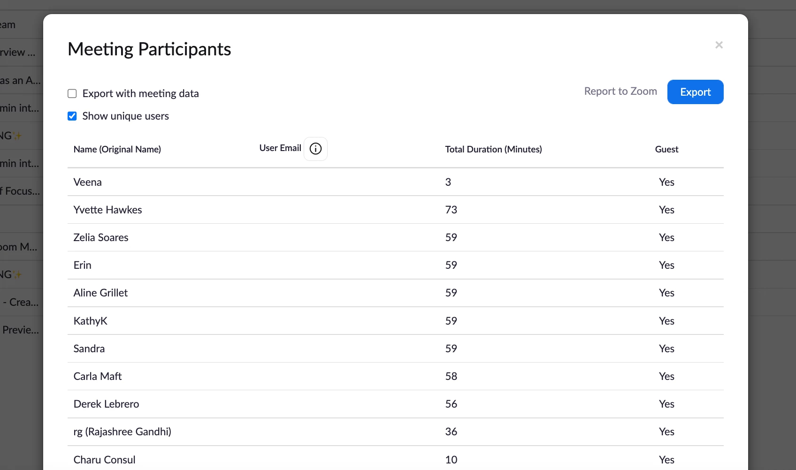Enable Export with meeting data checkbox

pyautogui.click(x=72, y=94)
